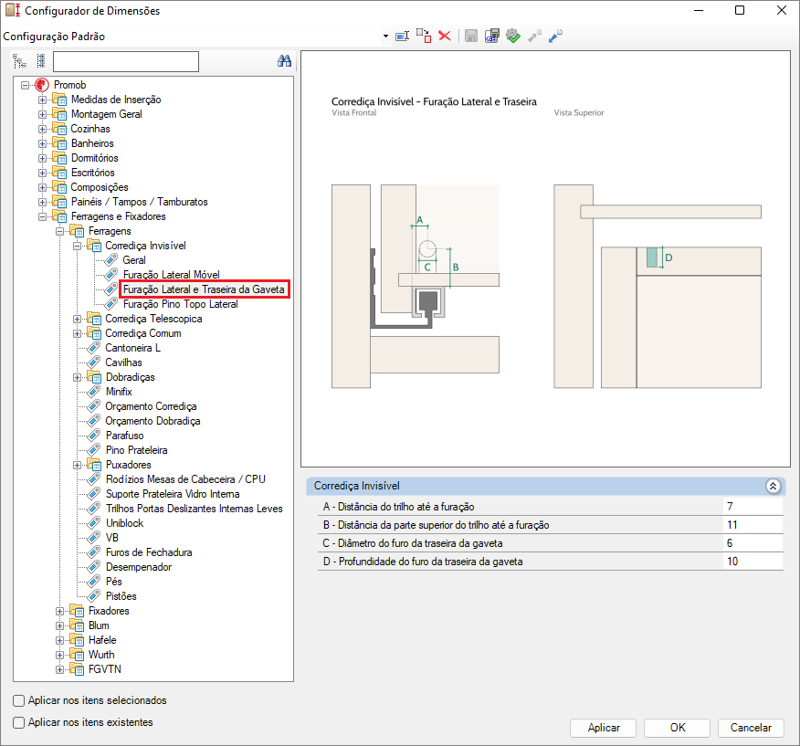Select 'Furação Lateral e Traseira da Gaveta' item
This screenshot has height=746, width=800.
click(x=204, y=289)
